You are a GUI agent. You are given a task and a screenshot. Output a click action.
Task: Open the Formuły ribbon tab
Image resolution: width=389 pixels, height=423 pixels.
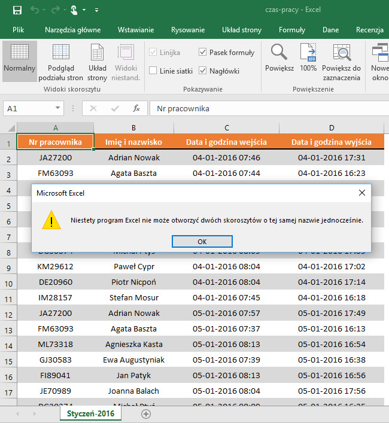click(x=291, y=30)
